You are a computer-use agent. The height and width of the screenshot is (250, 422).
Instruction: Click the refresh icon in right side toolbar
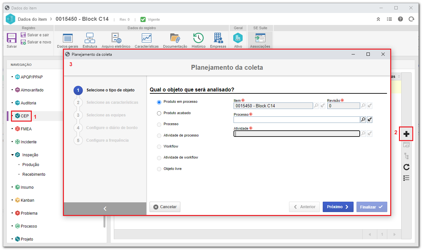click(406, 167)
